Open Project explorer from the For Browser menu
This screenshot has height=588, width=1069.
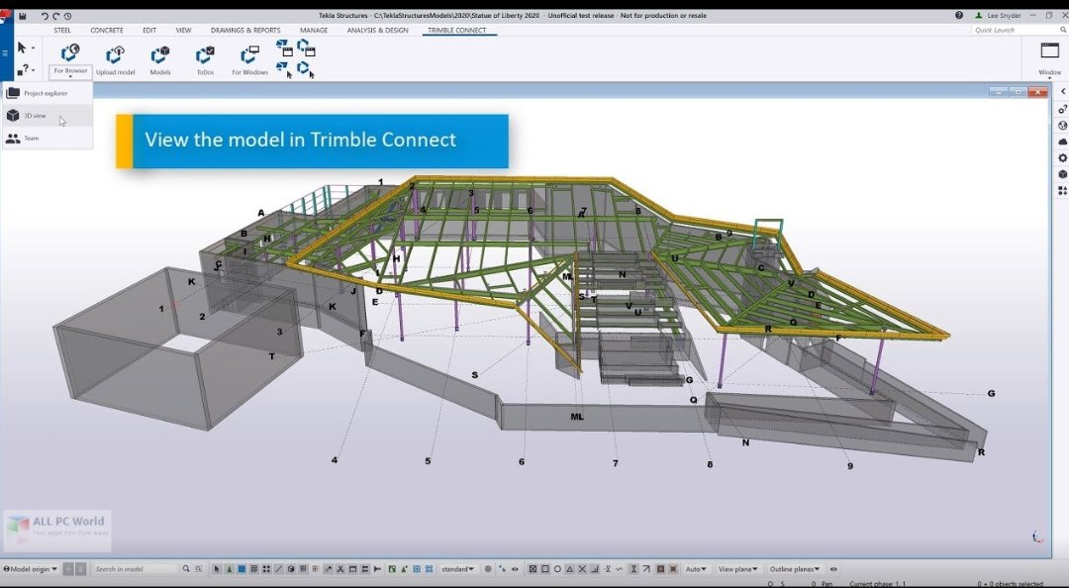click(45, 92)
